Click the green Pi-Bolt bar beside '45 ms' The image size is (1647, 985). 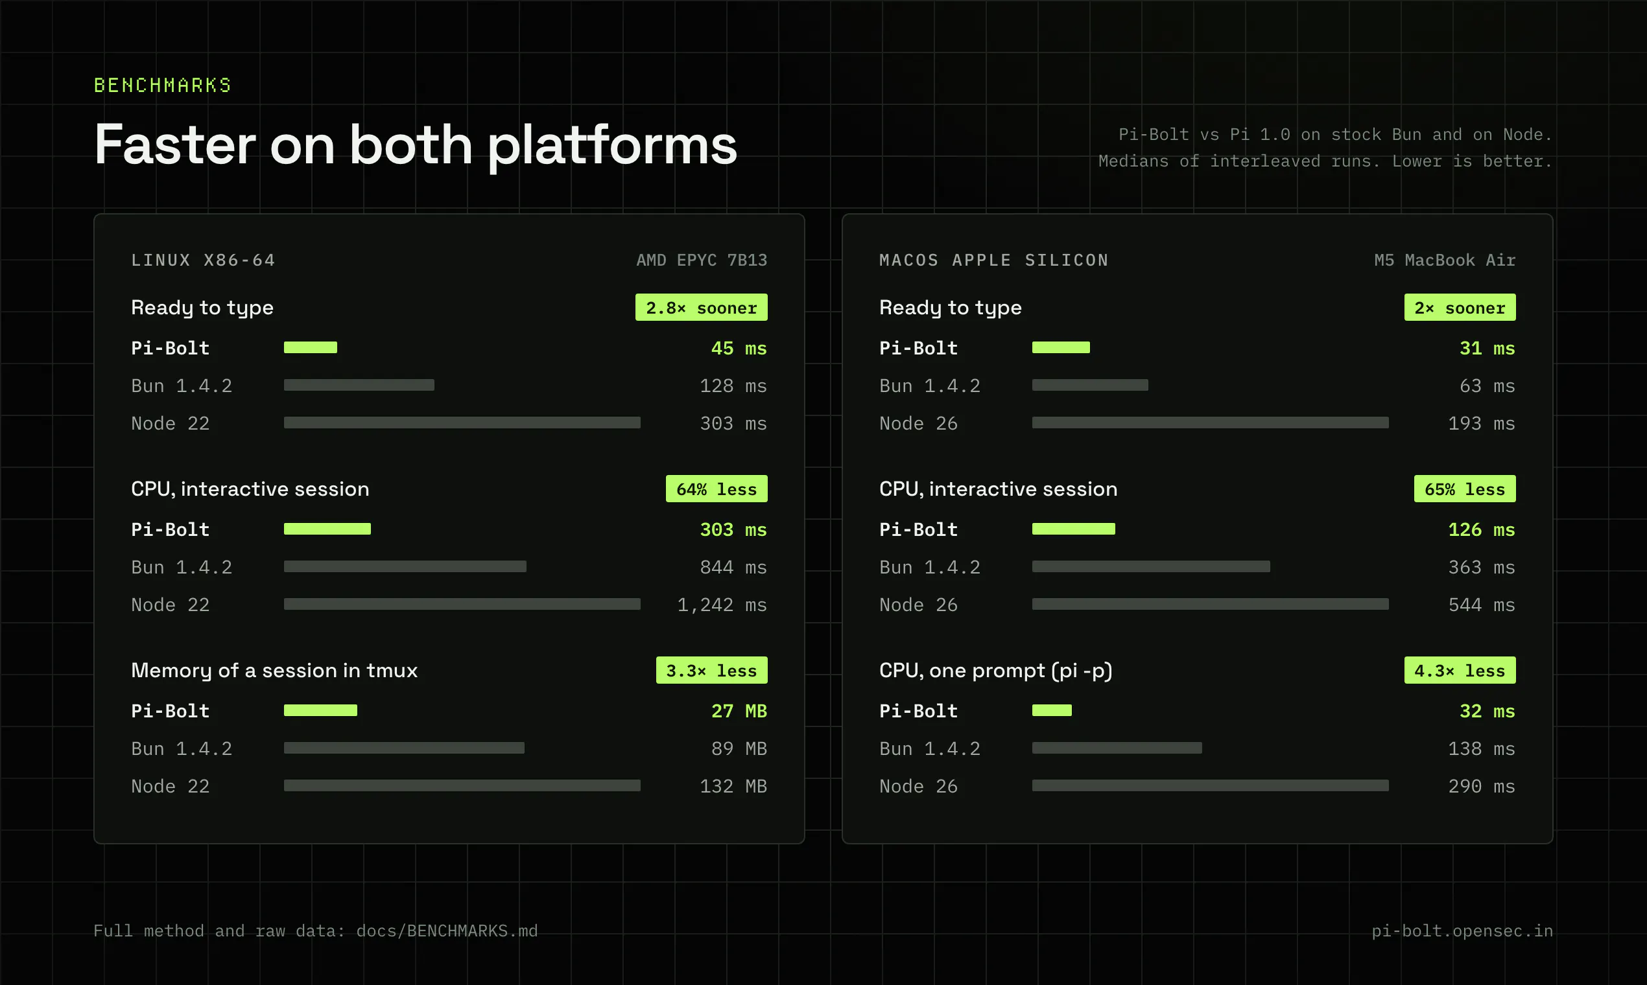click(x=311, y=347)
